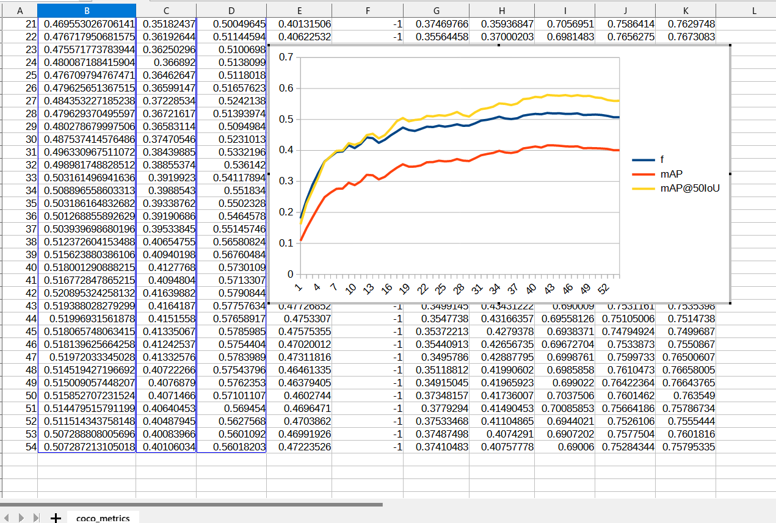The image size is (776, 523).
Task: Select column E header
Action: (299, 10)
